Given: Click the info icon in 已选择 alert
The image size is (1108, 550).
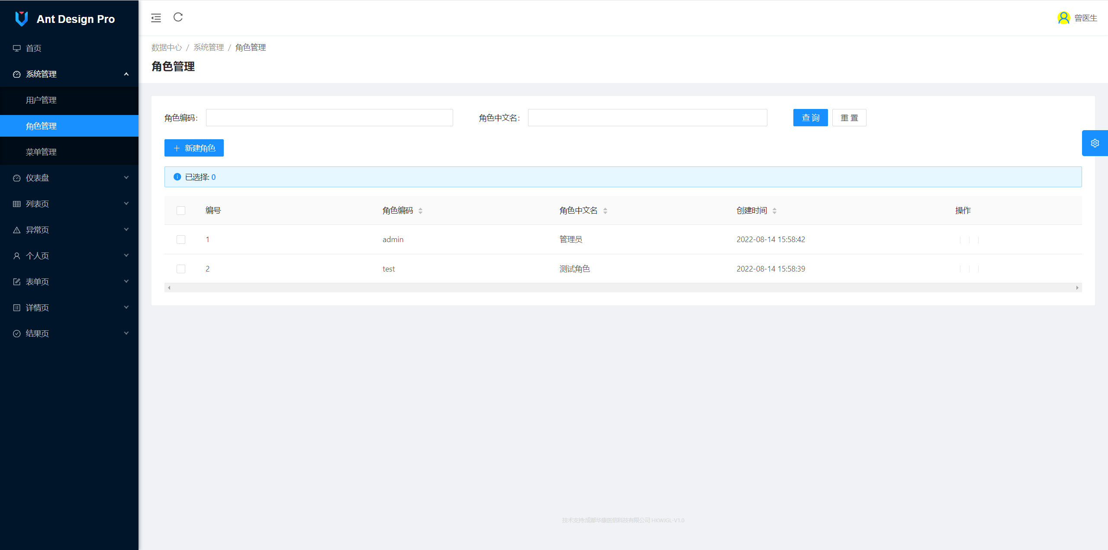Looking at the screenshot, I should tap(177, 177).
